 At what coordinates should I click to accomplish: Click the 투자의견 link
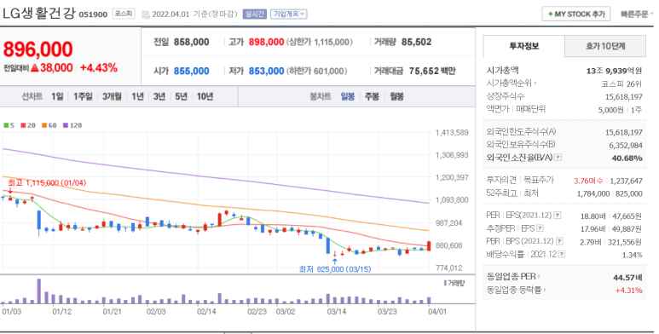pos(501,181)
